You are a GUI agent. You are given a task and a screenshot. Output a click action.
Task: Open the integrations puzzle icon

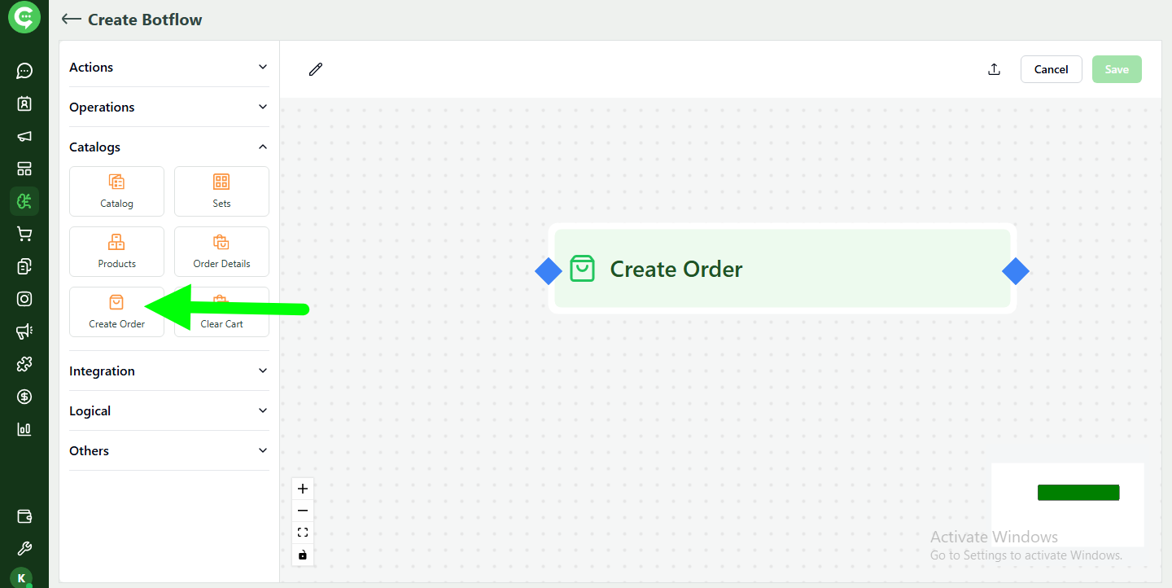click(24, 364)
